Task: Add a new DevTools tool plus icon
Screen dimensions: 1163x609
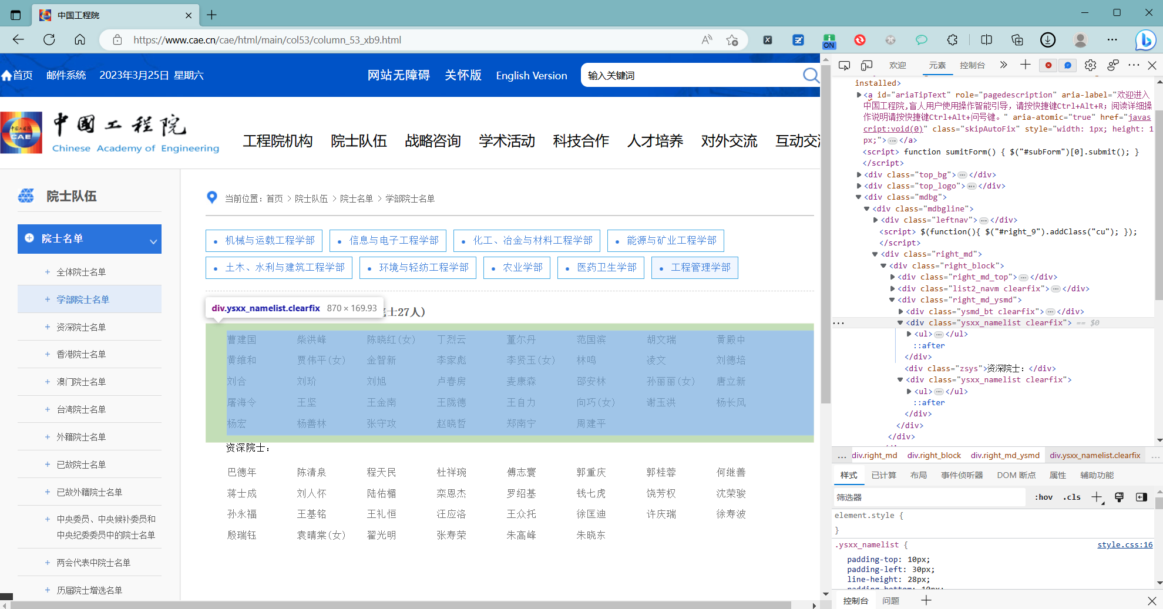Action: pyautogui.click(x=1025, y=65)
